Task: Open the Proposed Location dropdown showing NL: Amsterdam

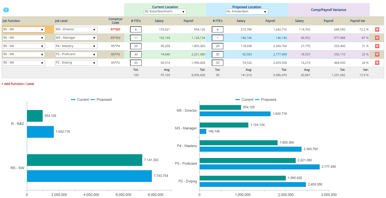Action: pyautogui.click(x=246, y=12)
